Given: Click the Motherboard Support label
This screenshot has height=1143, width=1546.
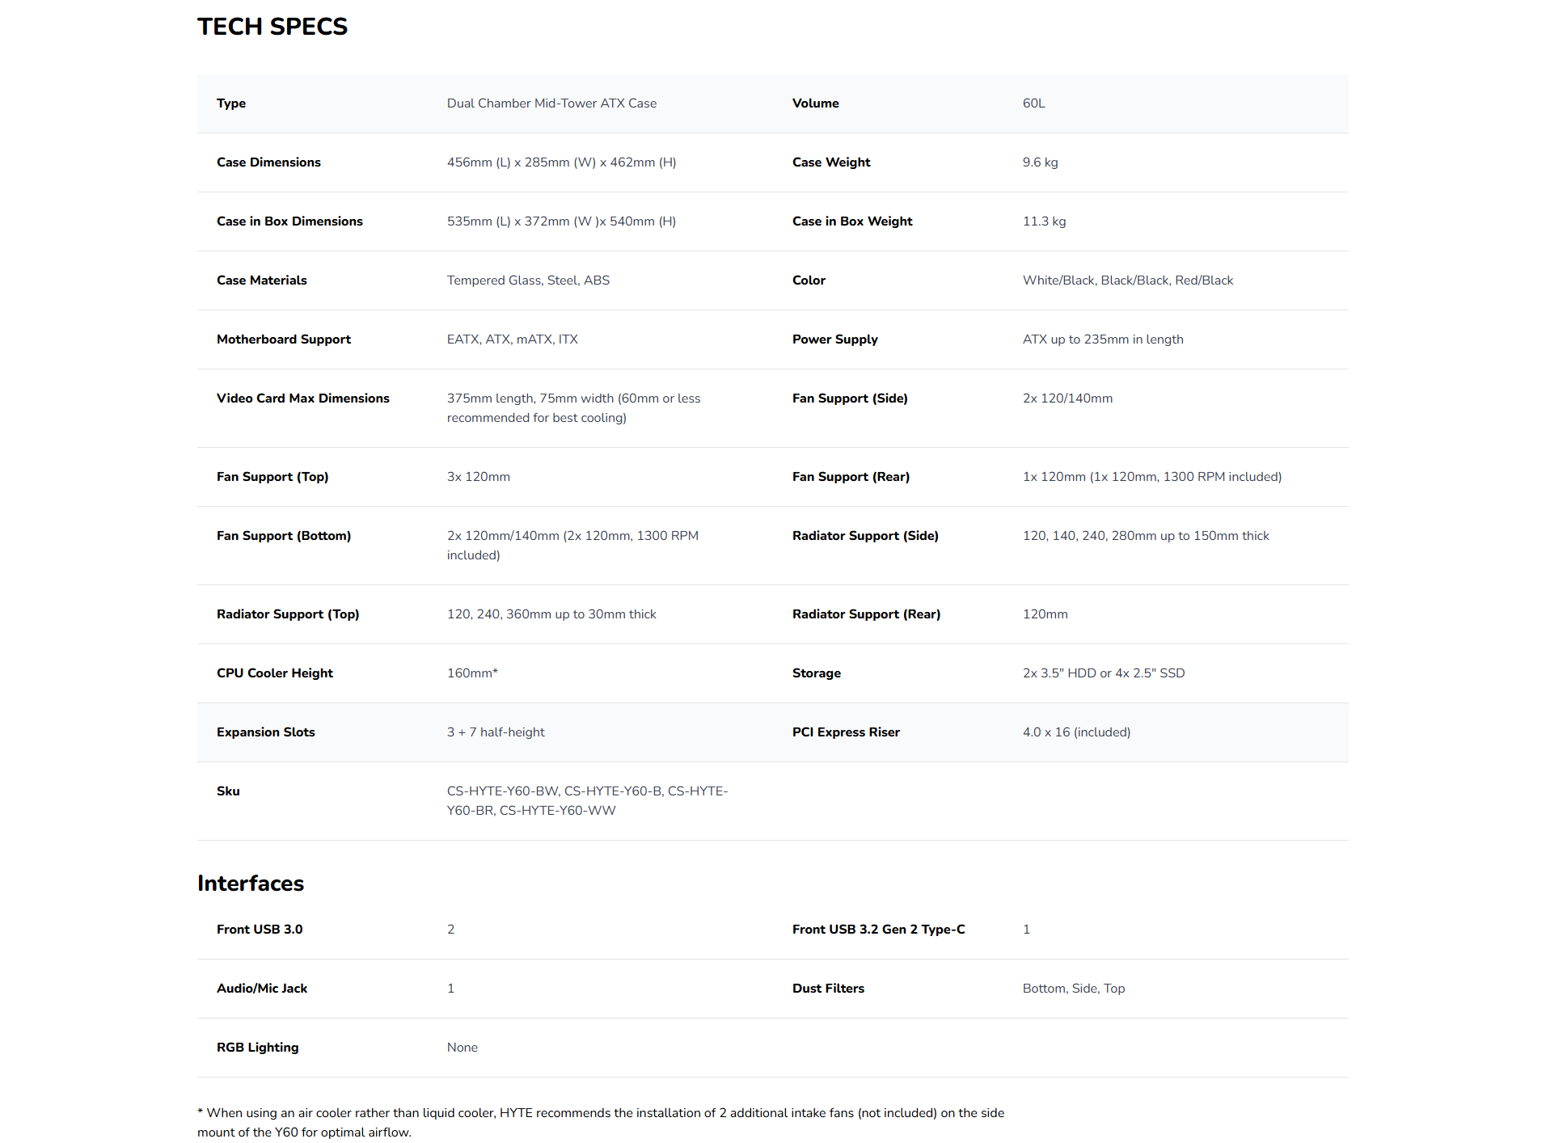Looking at the screenshot, I should point(284,340).
